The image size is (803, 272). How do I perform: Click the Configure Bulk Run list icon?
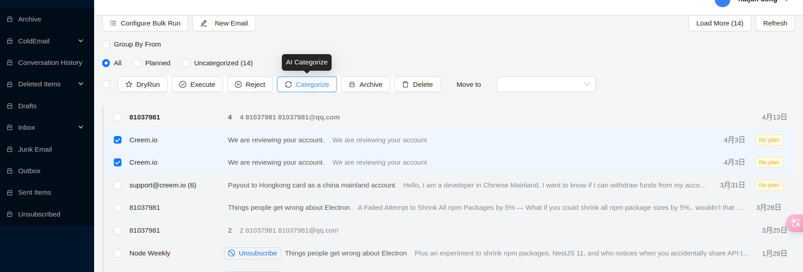point(113,23)
